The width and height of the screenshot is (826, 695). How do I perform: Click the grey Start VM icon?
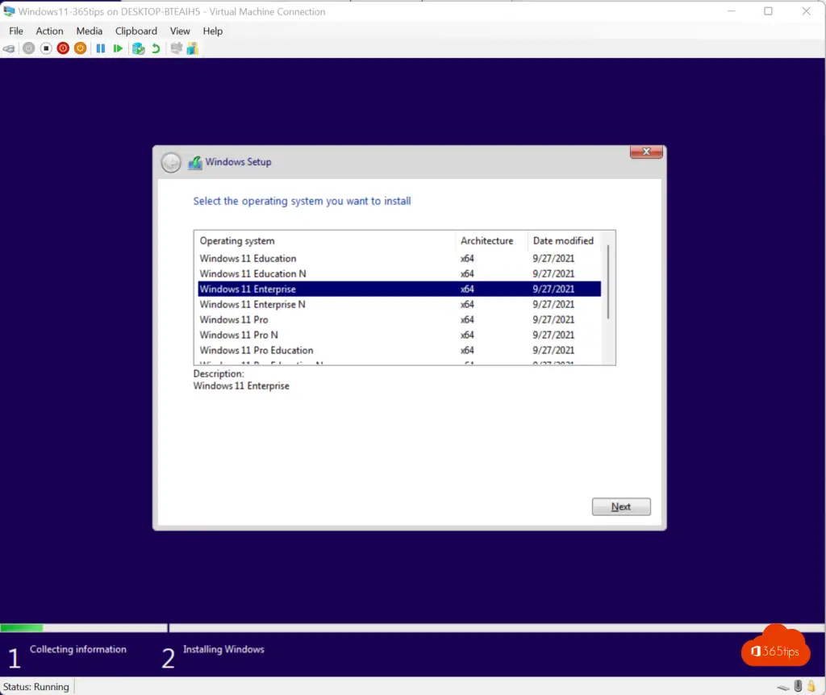tap(29, 48)
